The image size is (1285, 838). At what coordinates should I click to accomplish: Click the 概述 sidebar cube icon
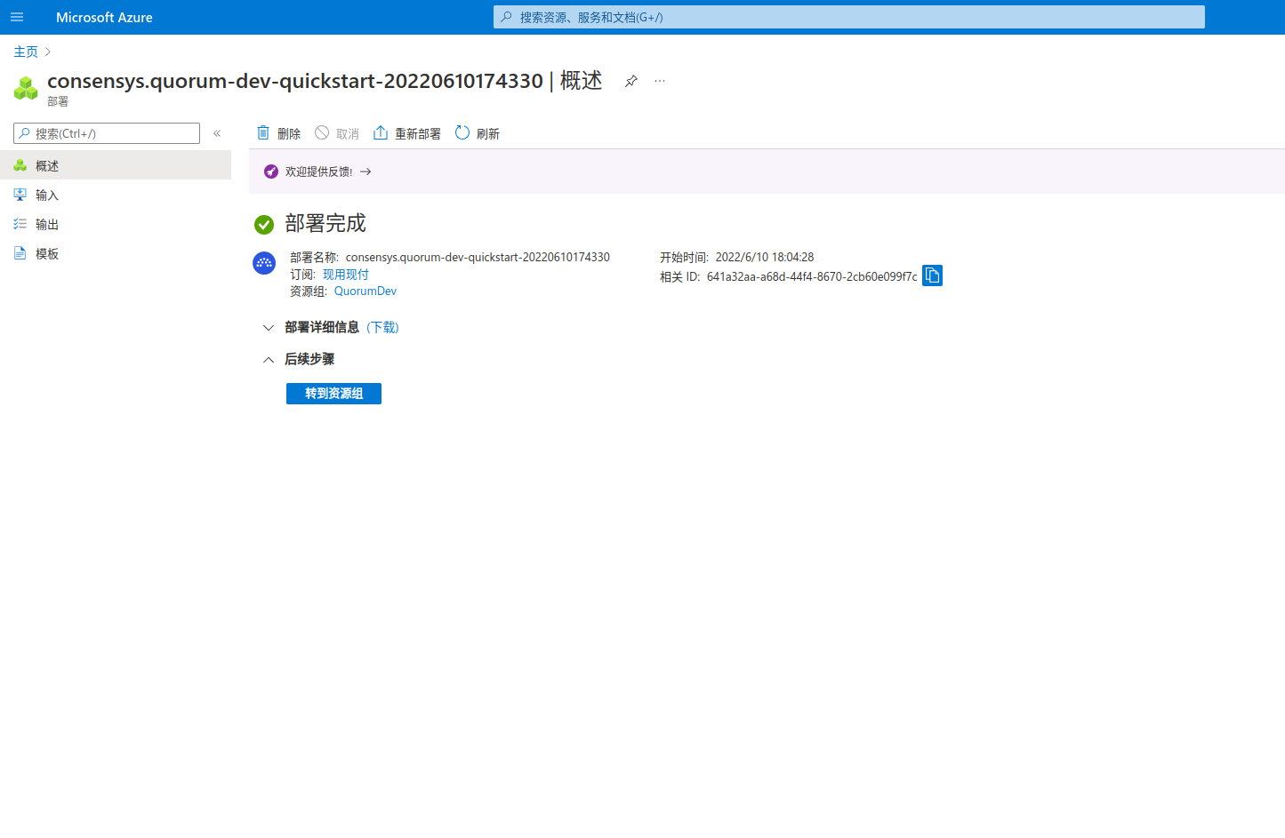[x=20, y=165]
